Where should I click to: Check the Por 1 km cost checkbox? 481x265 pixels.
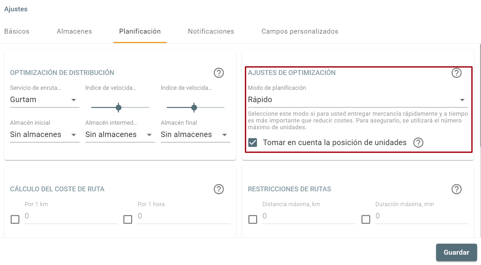(x=15, y=219)
